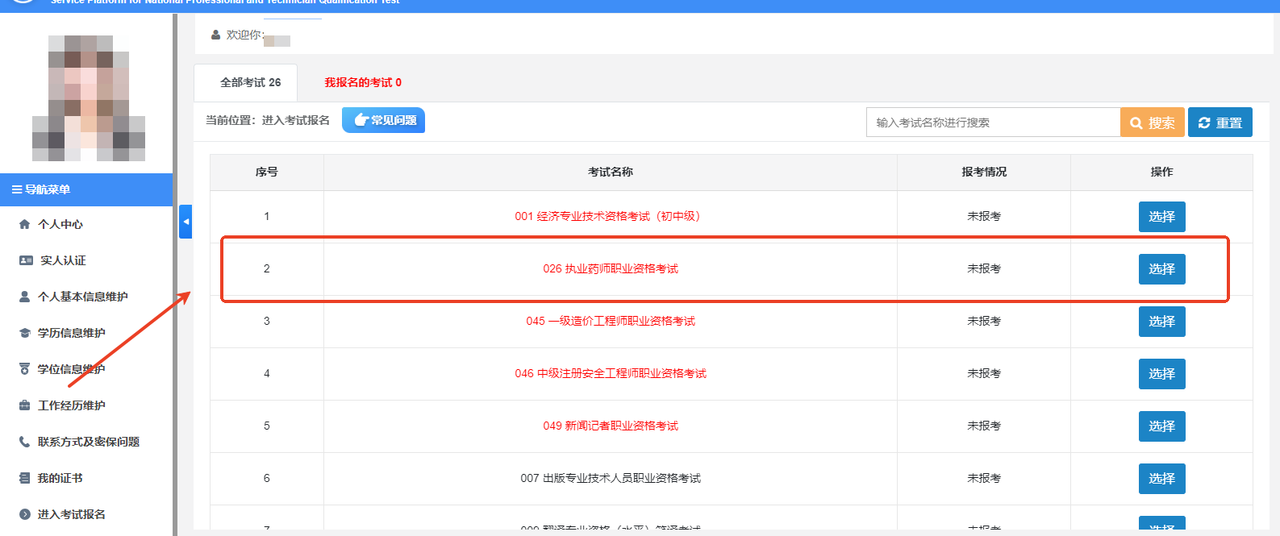
Task: Click the home icon beside 个人中心
Action: [x=24, y=224]
